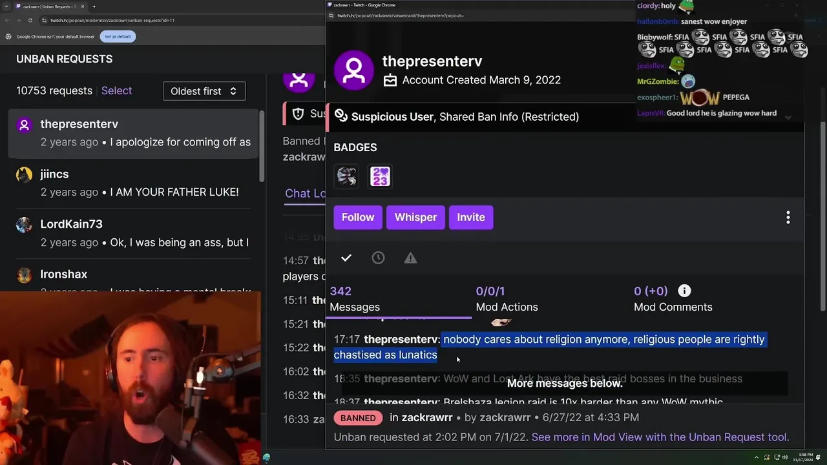Viewport: 827px width, 465px height.
Task: Click the first badge under BADGES
Action: [346, 176]
